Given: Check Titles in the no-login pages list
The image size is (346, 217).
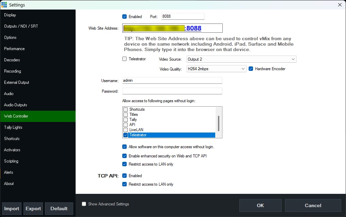Looking at the screenshot, I should tap(126, 114).
